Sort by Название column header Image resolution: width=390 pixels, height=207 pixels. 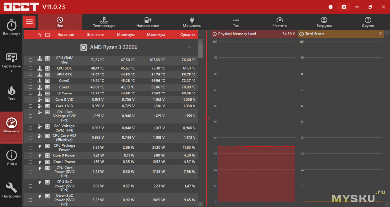pos(66,35)
